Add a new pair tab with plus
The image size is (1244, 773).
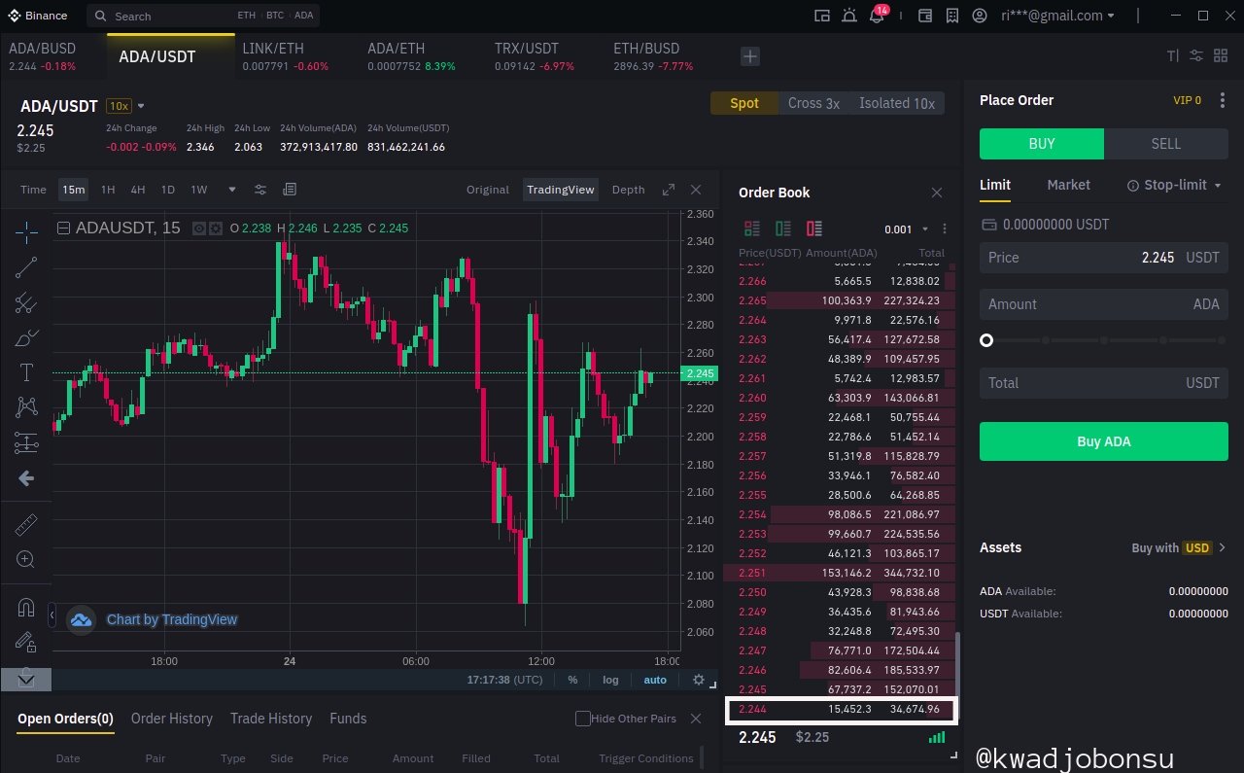point(750,56)
